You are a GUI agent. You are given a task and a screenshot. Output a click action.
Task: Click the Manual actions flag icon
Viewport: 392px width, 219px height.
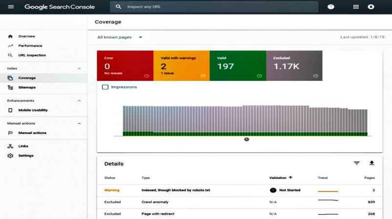coord(10,133)
